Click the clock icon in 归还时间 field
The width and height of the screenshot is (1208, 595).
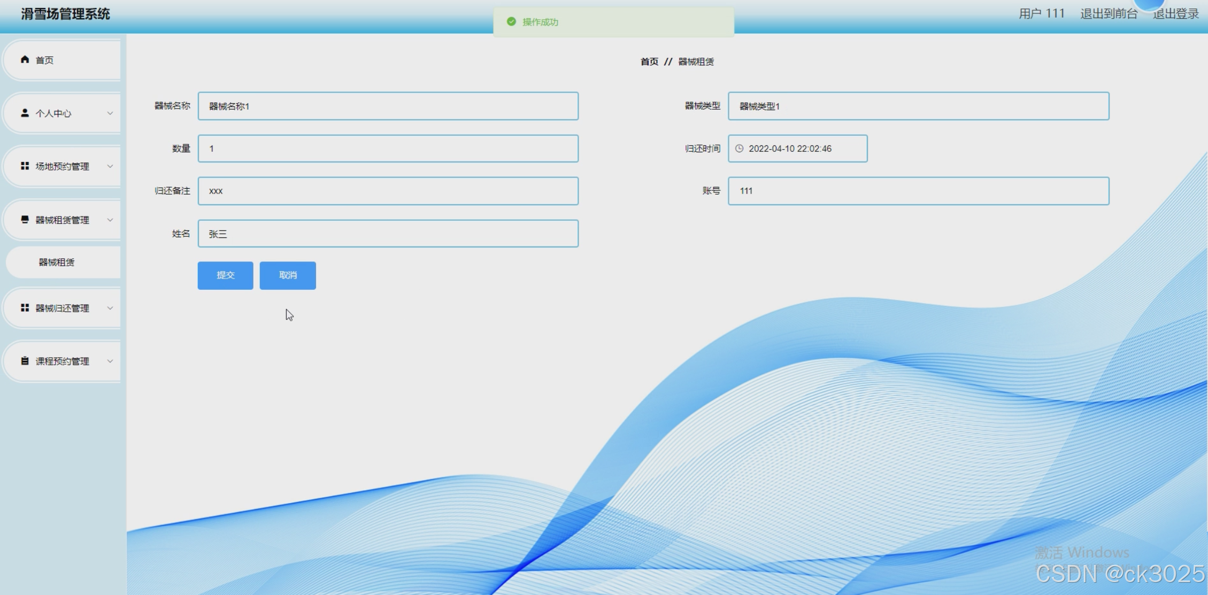[x=739, y=149]
